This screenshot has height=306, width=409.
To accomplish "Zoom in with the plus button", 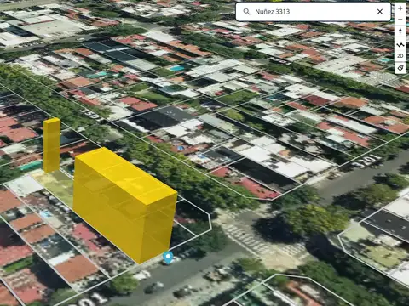I will tap(400, 8).
